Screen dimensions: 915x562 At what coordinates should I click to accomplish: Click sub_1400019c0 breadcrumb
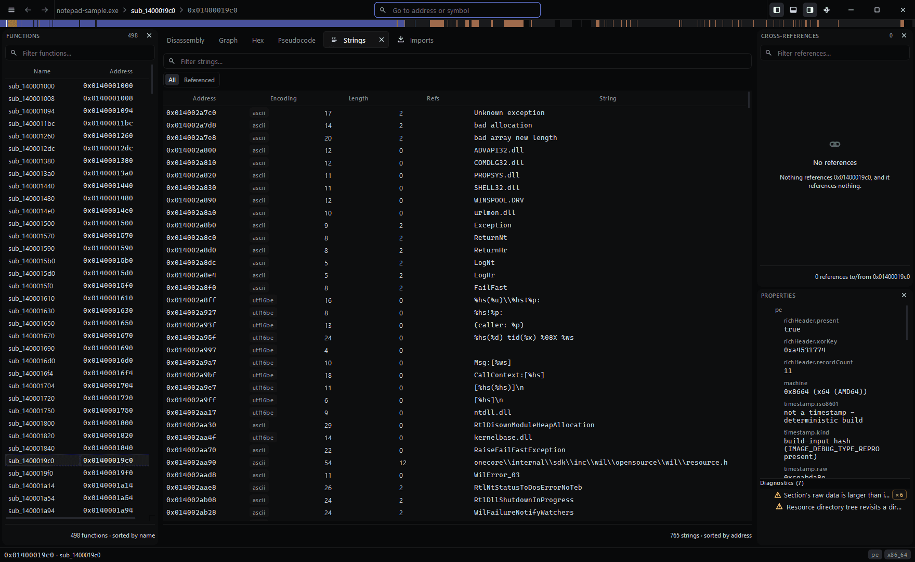(153, 10)
